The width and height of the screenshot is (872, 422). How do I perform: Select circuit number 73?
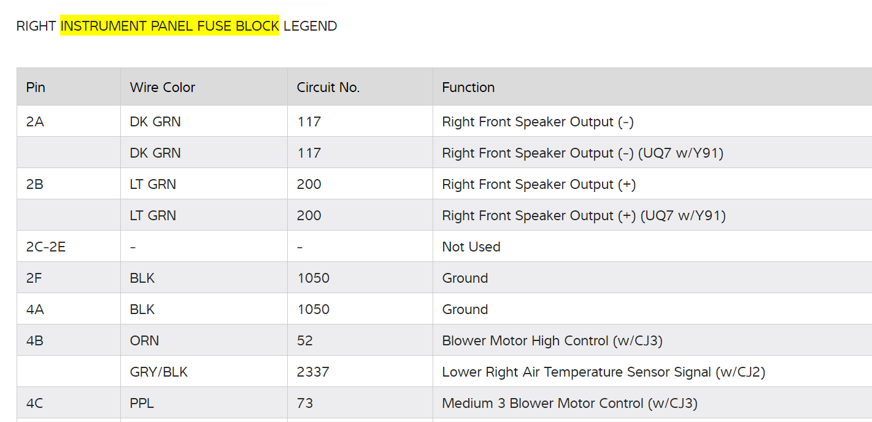pyautogui.click(x=305, y=403)
